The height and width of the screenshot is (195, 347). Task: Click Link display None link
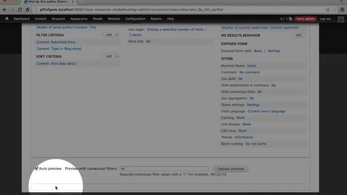pyautogui.click(x=247, y=124)
